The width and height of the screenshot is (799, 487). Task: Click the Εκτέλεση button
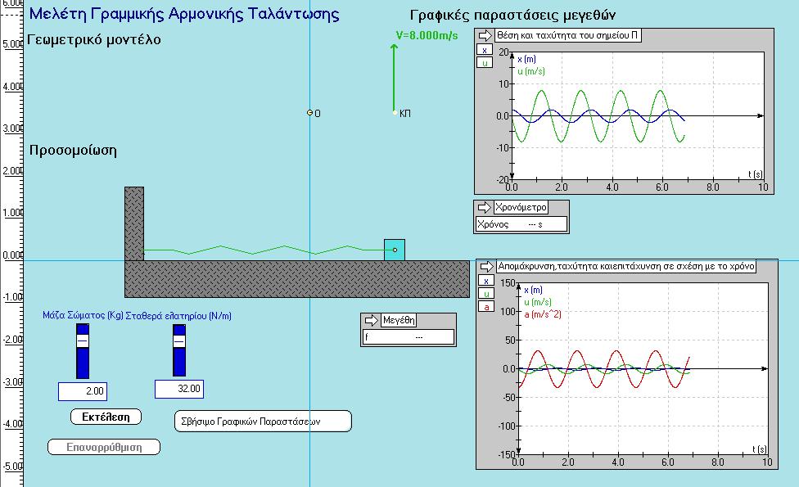tap(106, 417)
